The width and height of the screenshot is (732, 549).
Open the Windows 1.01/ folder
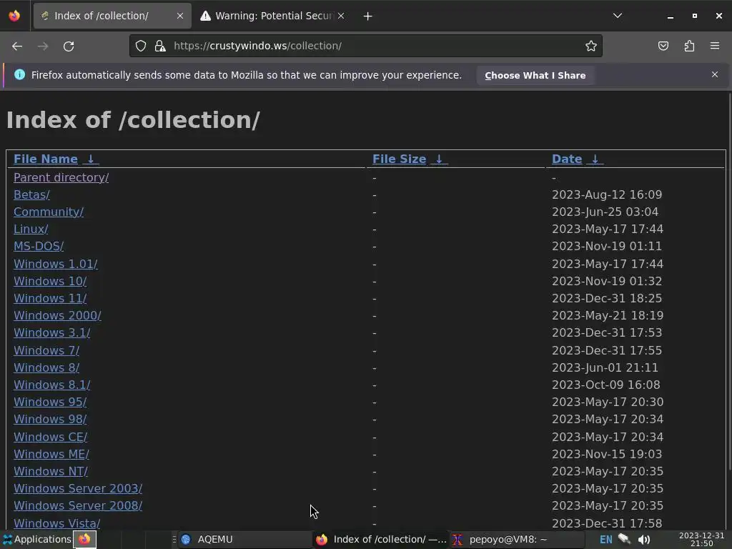(56, 264)
